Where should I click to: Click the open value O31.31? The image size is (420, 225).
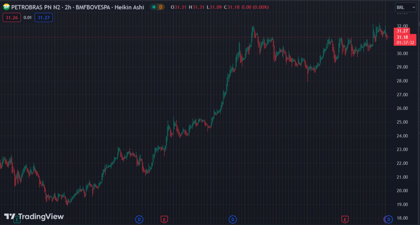tap(178, 7)
